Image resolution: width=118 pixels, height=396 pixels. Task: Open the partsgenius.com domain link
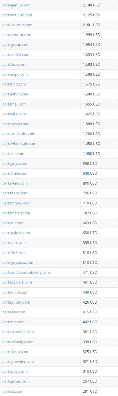(x=16, y=5)
